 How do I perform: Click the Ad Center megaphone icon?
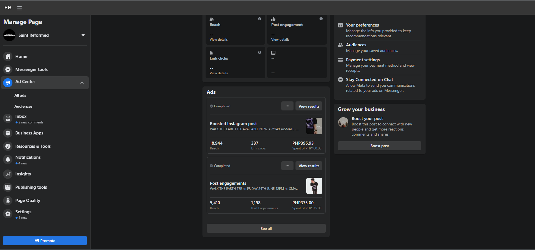click(x=8, y=83)
